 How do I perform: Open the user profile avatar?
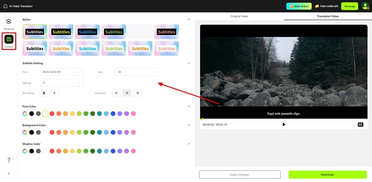[x=365, y=6]
